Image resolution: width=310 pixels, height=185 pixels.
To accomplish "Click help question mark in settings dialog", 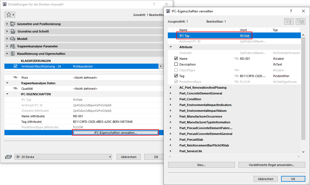I will click(x=154, y=4).
